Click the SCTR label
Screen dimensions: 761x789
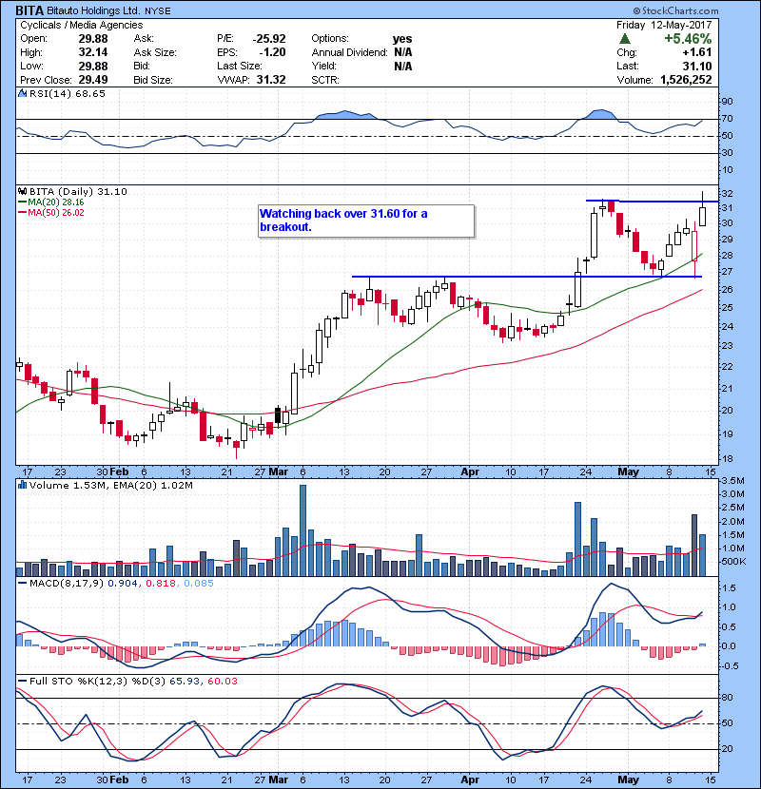tap(325, 80)
